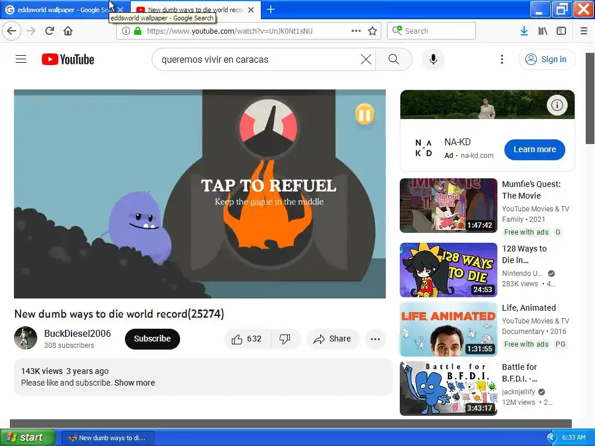The image size is (595, 446).
Task: Click the green secure-connection padlock
Action: pyautogui.click(x=138, y=31)
